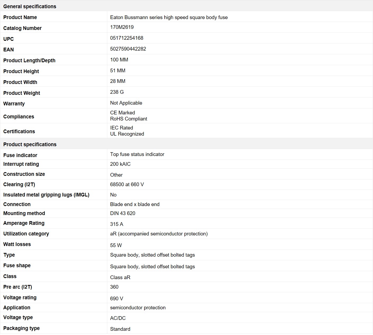Click the 315 A amperage rating value
This screenshot has width=373, height=335.
pyautogui.click(x=117, y=224)
